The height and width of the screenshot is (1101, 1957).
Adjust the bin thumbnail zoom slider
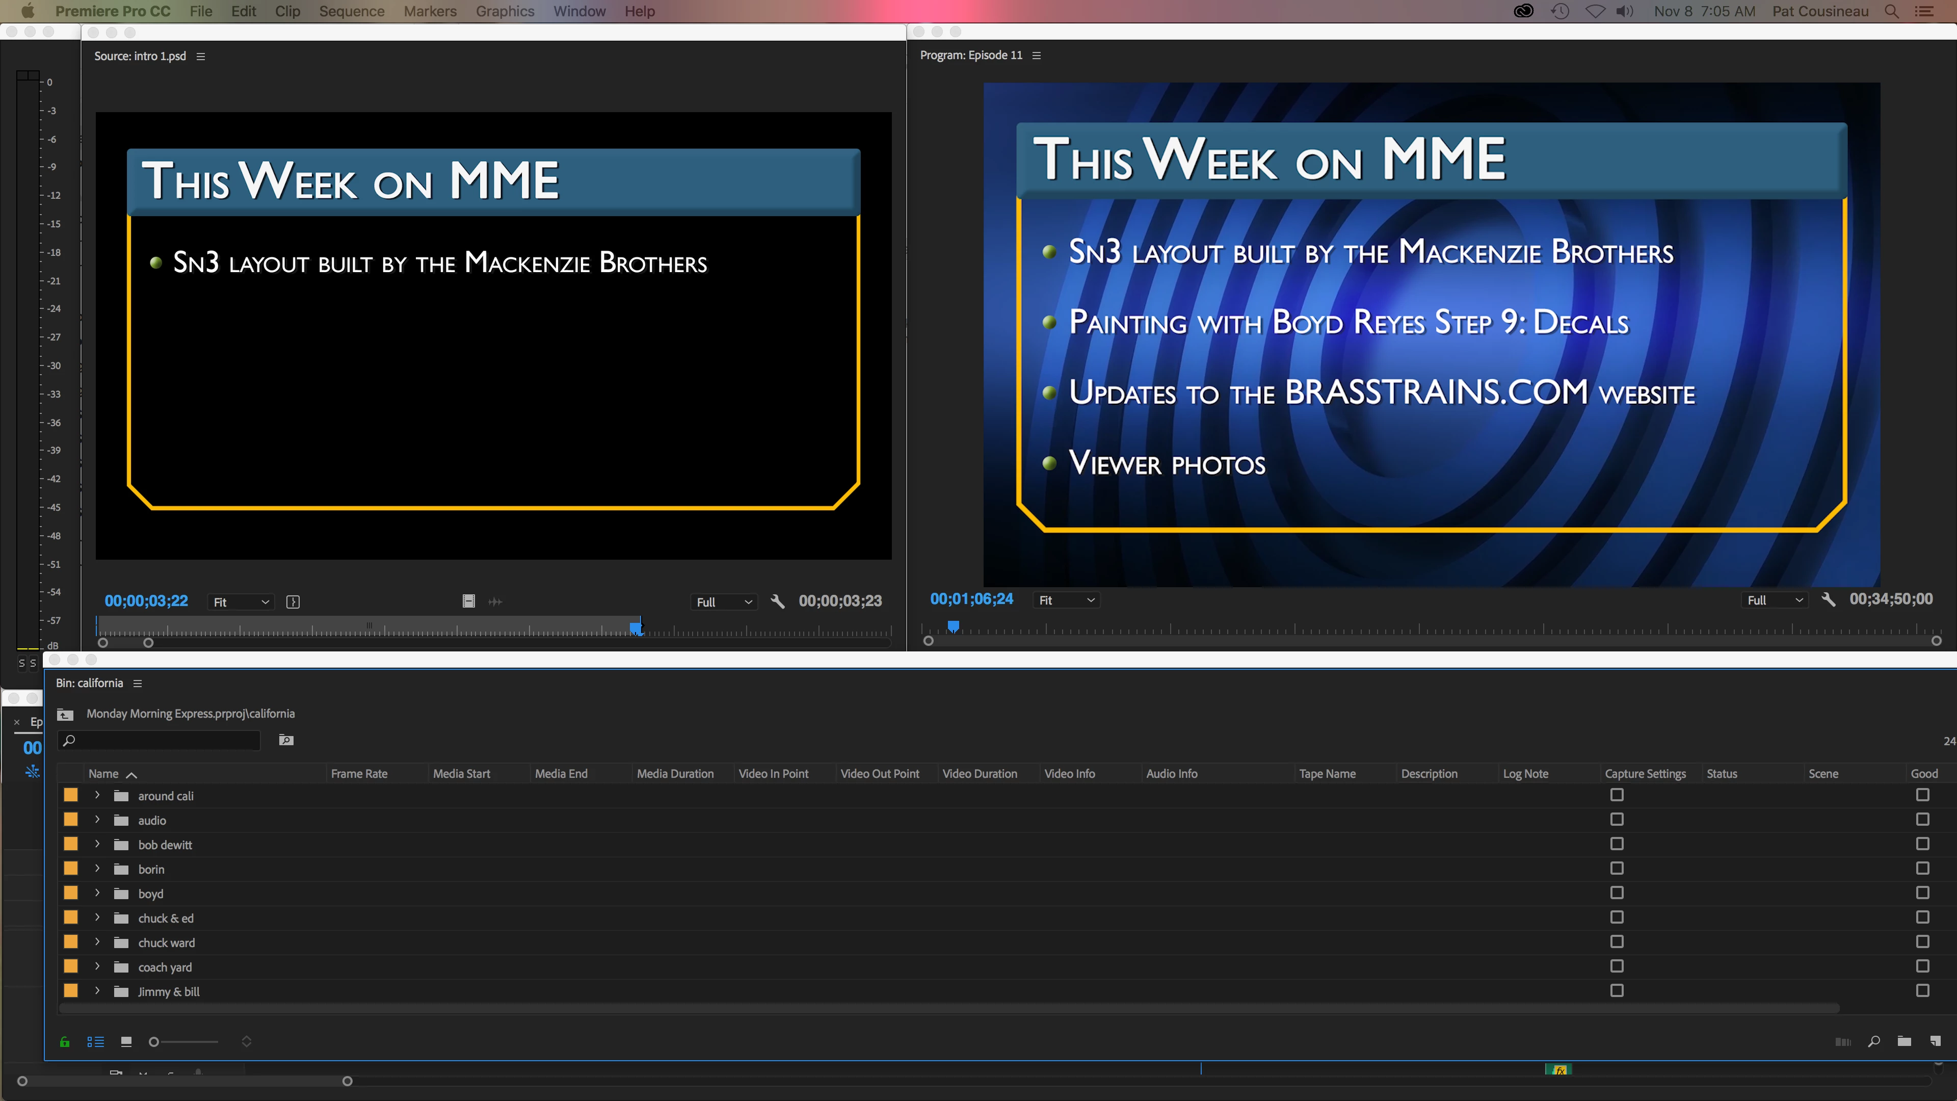click(x=154, y=1042)
